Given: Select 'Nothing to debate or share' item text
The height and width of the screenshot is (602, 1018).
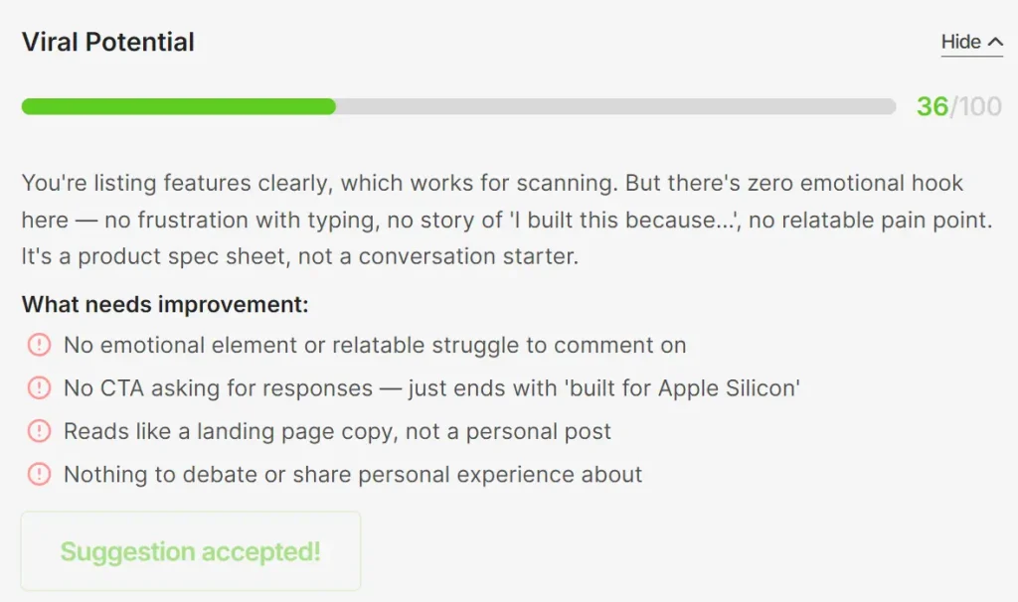Looking at the screenshot, I should [353, 474].
